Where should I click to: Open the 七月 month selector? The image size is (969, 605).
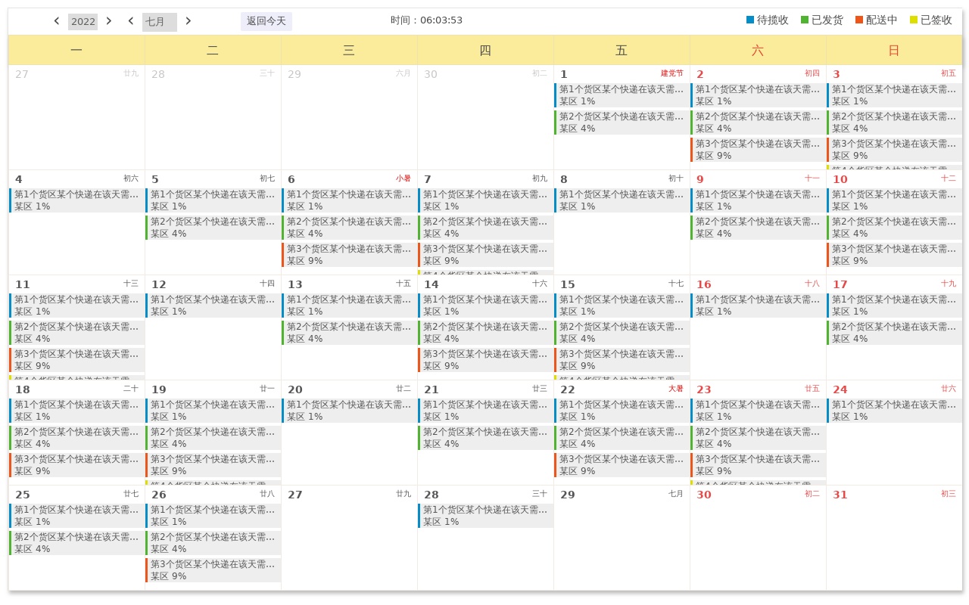coord(160,22)
